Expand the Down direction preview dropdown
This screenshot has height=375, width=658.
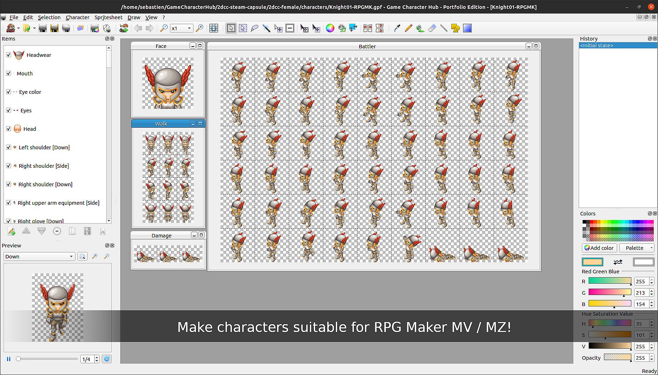point(39,257)
